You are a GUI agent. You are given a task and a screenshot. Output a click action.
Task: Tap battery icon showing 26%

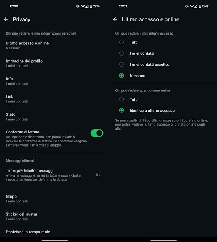tap(200, 6)
